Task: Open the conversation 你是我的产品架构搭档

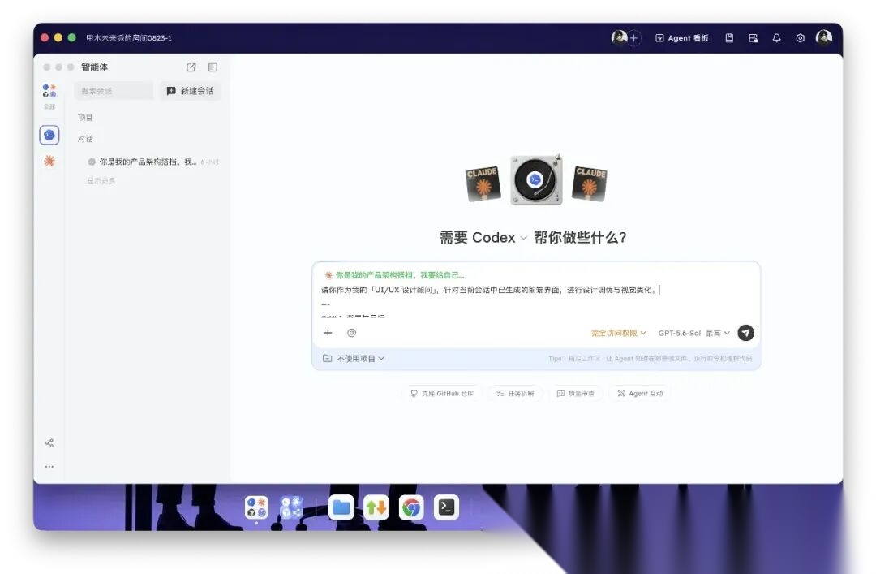Action: pyautogui.click(x=152, y=162)
